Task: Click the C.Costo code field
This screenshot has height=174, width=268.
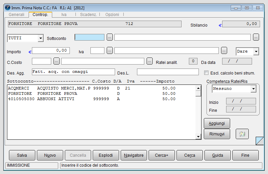Action: coord(42,61)
